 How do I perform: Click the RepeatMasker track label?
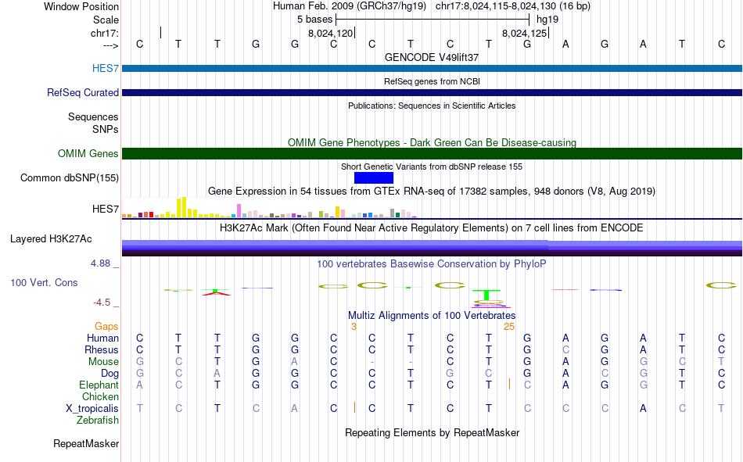tap(86, 443)
